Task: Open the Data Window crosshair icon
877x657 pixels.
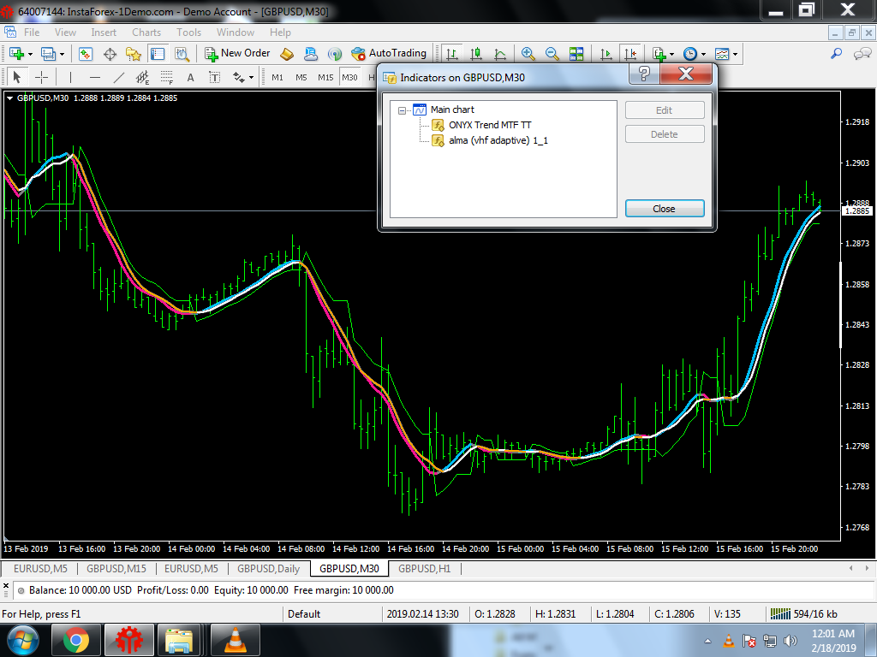Action: pos(110,54)
